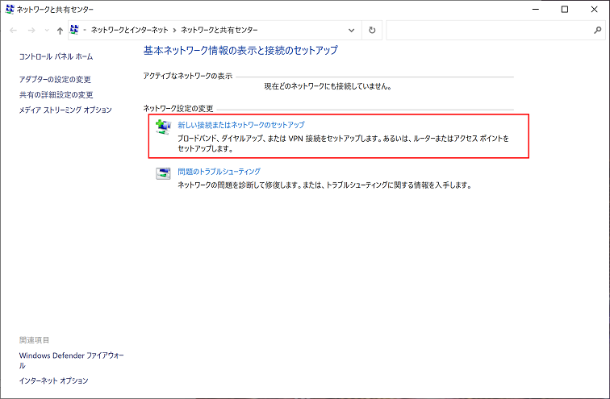
Task: Click the new connection setup icon
Action: [x=163, y=127]
